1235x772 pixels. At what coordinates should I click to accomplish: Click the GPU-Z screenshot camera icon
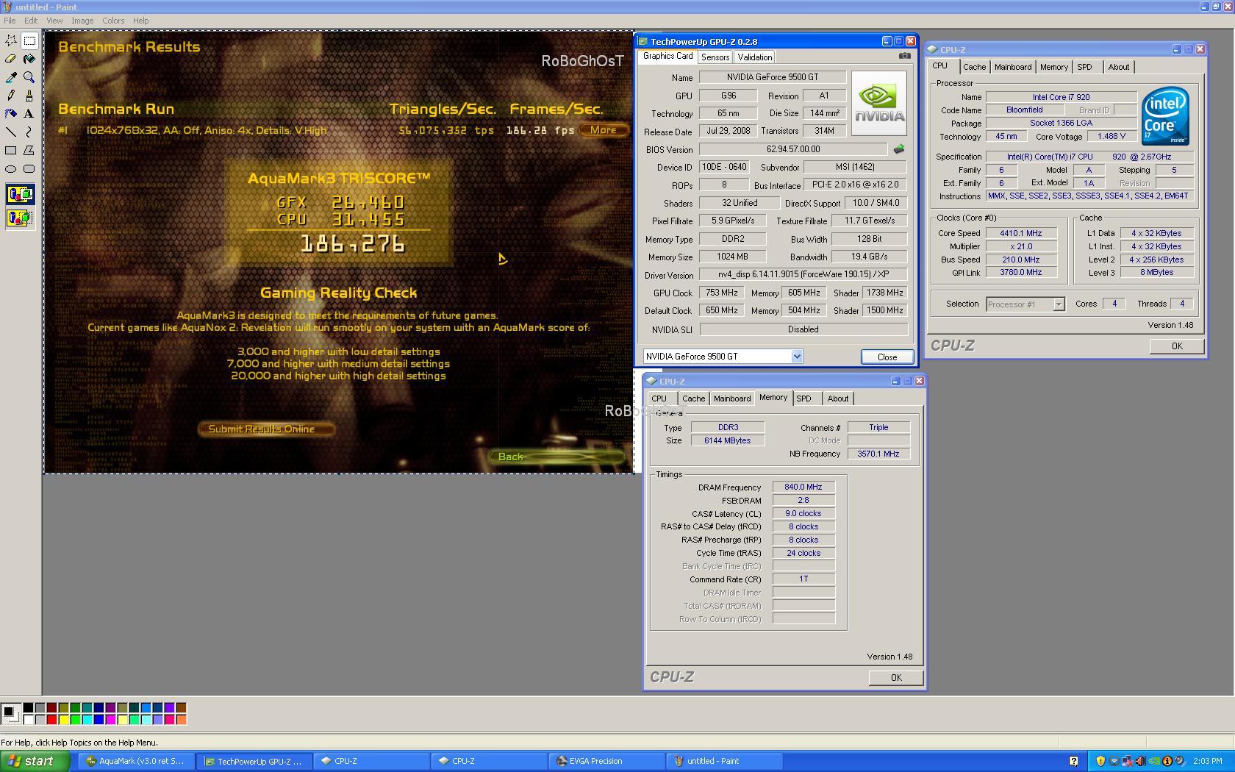pos(904,56)
